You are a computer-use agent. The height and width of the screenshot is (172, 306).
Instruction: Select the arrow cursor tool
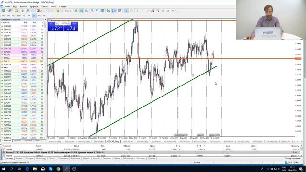point(126,11)
